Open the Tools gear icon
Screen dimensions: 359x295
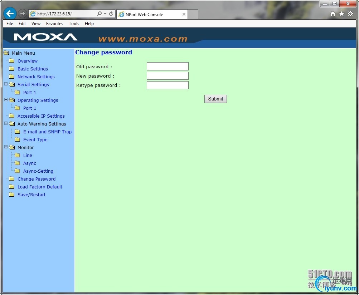pos(350,14)
